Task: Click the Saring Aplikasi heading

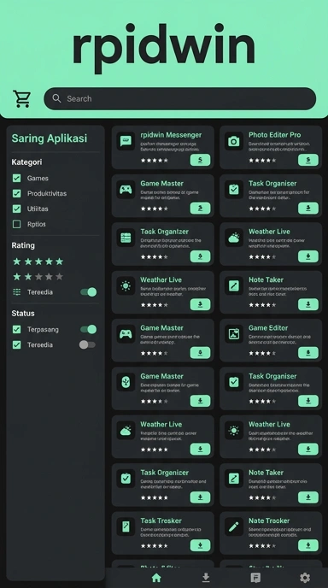Action: [49, 138]
